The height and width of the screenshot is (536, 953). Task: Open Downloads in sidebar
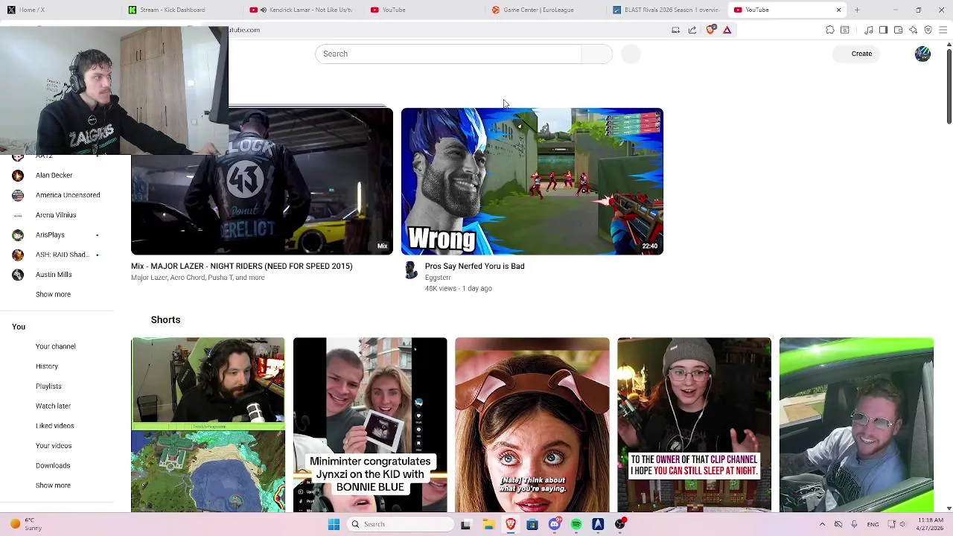coord(53,465)
